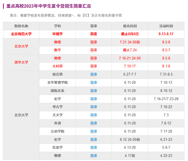Click the 环境学 subject cell

[x=57, y=34]
